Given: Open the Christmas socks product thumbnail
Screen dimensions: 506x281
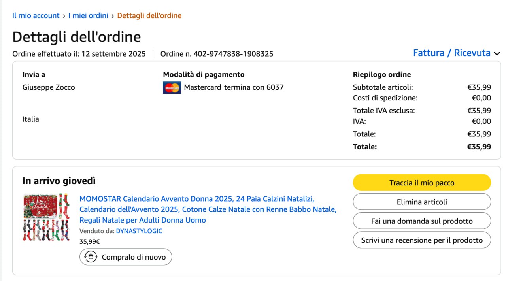Looking at the screenshot, I should tap(46, 217).
